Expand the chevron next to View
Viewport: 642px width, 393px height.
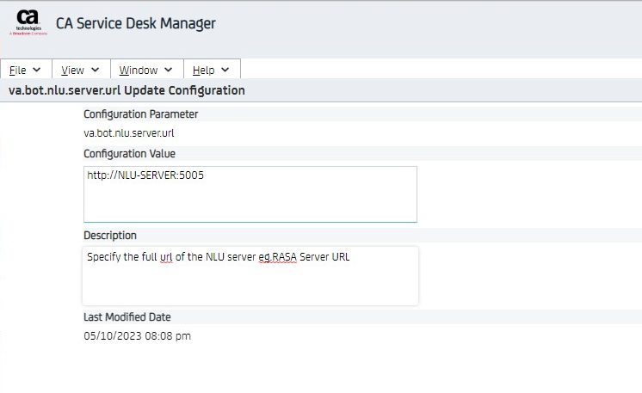point(94,70)
